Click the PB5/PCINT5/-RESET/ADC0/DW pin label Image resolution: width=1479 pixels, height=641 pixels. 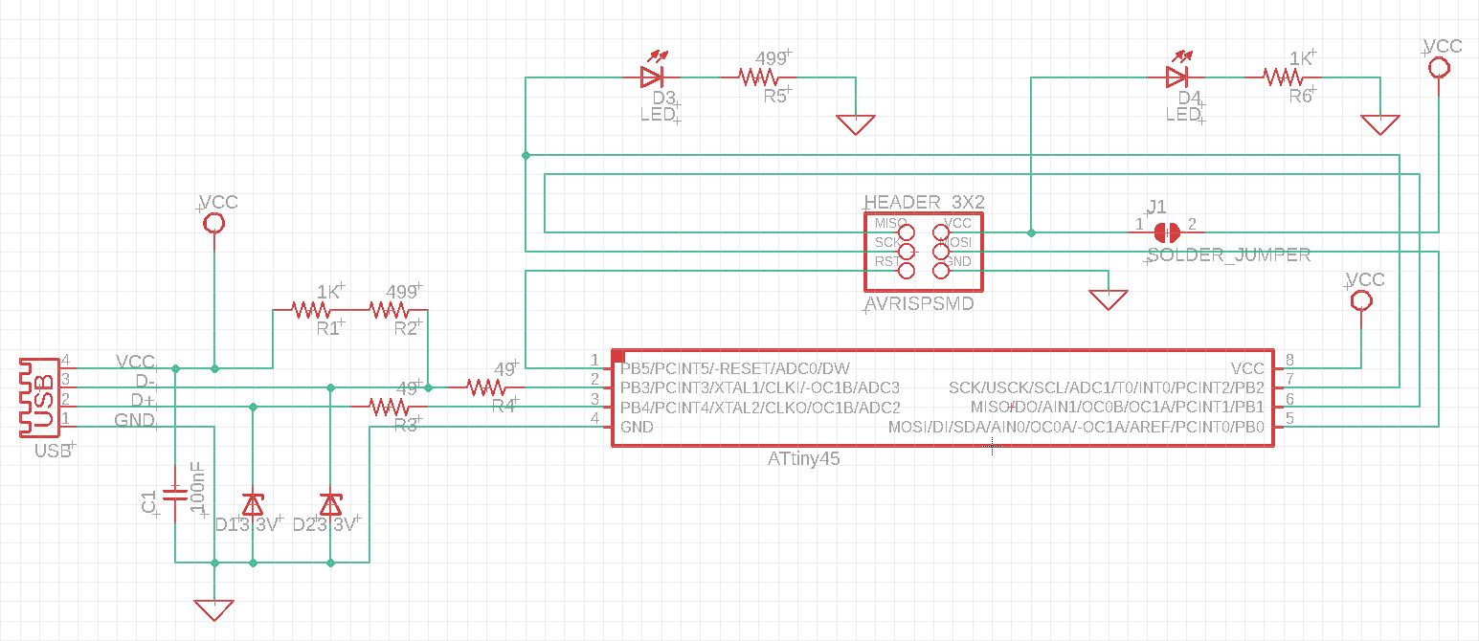click(735, 368)
